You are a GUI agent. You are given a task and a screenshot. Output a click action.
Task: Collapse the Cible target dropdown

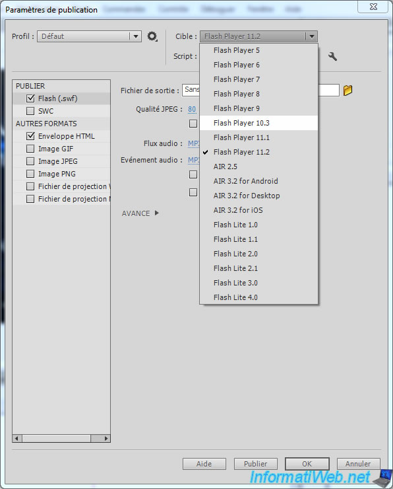pos(258,36)
